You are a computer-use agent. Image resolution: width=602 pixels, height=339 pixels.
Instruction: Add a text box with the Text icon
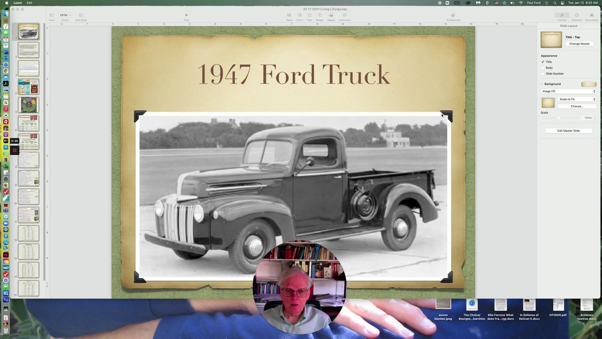pyautogui.click(x=309, y=16)
